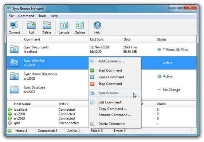Viewport: 204px width, 142px height.
Task: Click the 02/Nov/2010 last sync cell
Action: (x=99, y=47)
